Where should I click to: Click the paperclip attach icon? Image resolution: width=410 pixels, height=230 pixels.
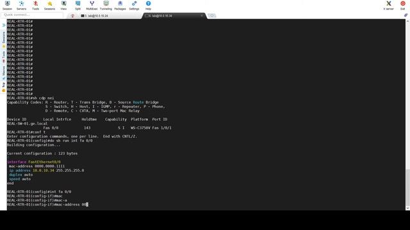406,15
